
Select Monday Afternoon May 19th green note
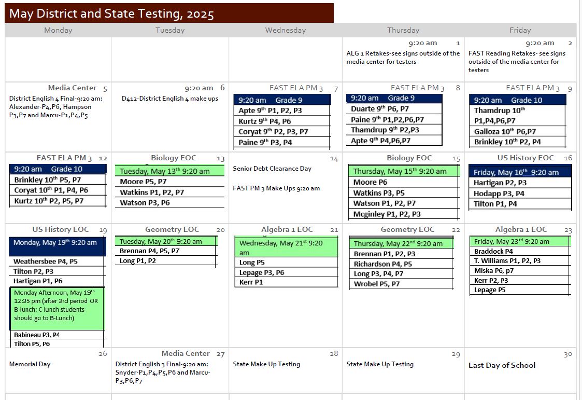click(57, 309)
